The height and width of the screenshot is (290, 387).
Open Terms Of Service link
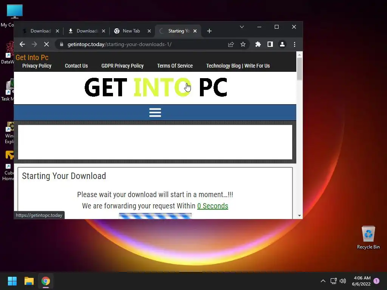(175, 66)
